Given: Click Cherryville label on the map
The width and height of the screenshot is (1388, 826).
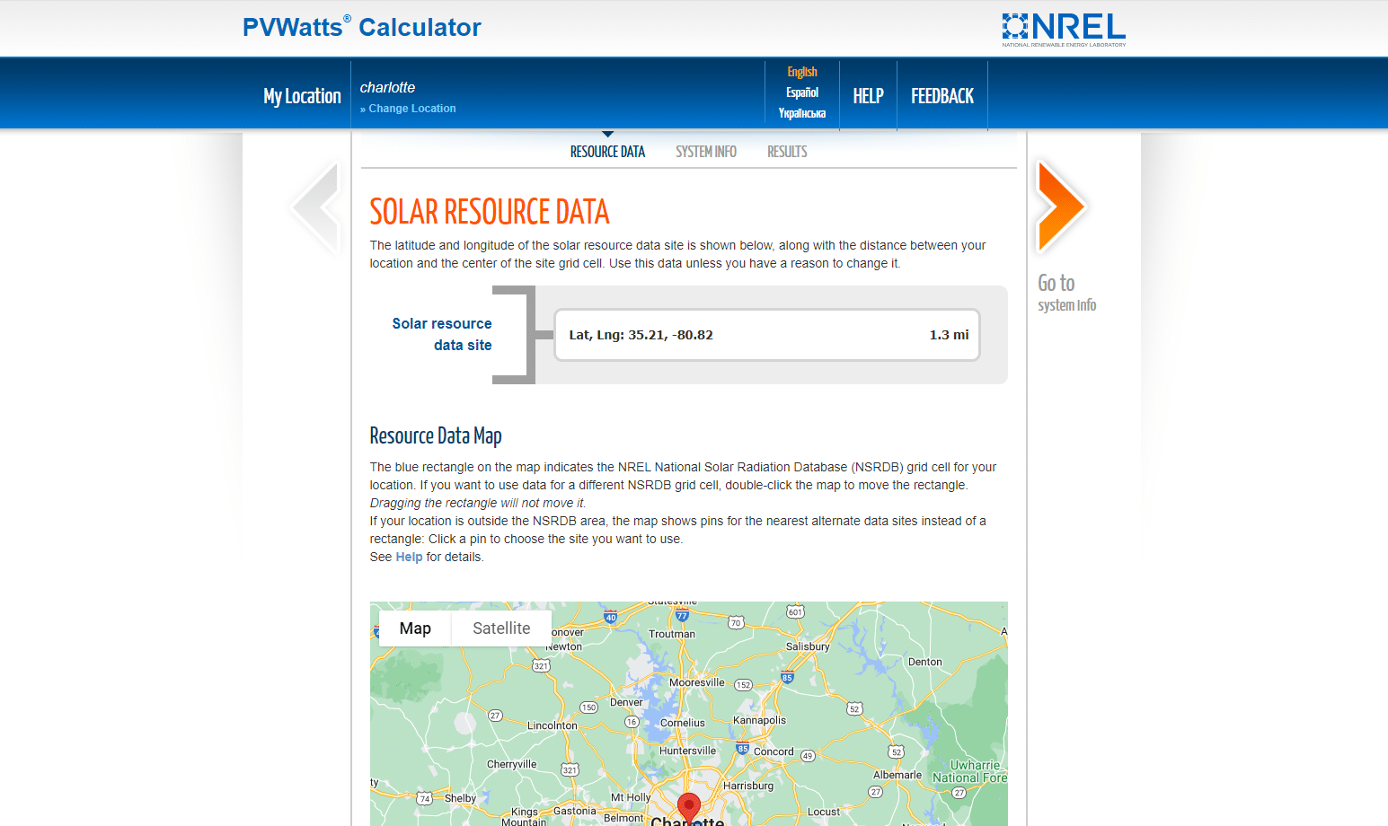Looking at the screenshot, I should click(x=511, y=764).
